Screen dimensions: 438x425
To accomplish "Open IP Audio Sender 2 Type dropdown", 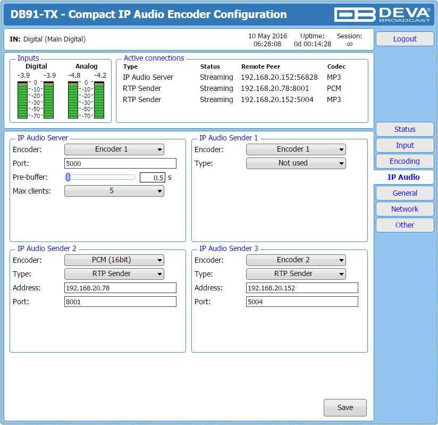I will 114,274.
